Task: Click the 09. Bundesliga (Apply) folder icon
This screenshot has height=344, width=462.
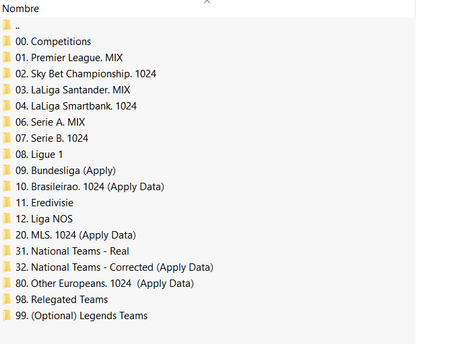Action: coord(7,171)
